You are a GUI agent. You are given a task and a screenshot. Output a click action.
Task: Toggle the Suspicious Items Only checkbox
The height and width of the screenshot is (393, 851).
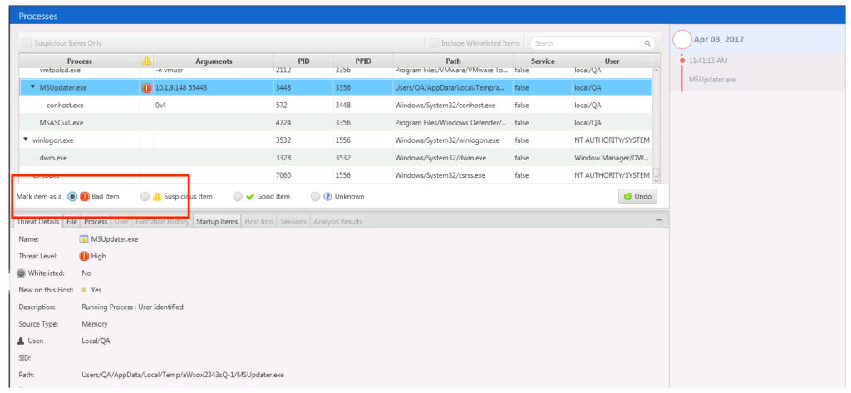point(27,43)
